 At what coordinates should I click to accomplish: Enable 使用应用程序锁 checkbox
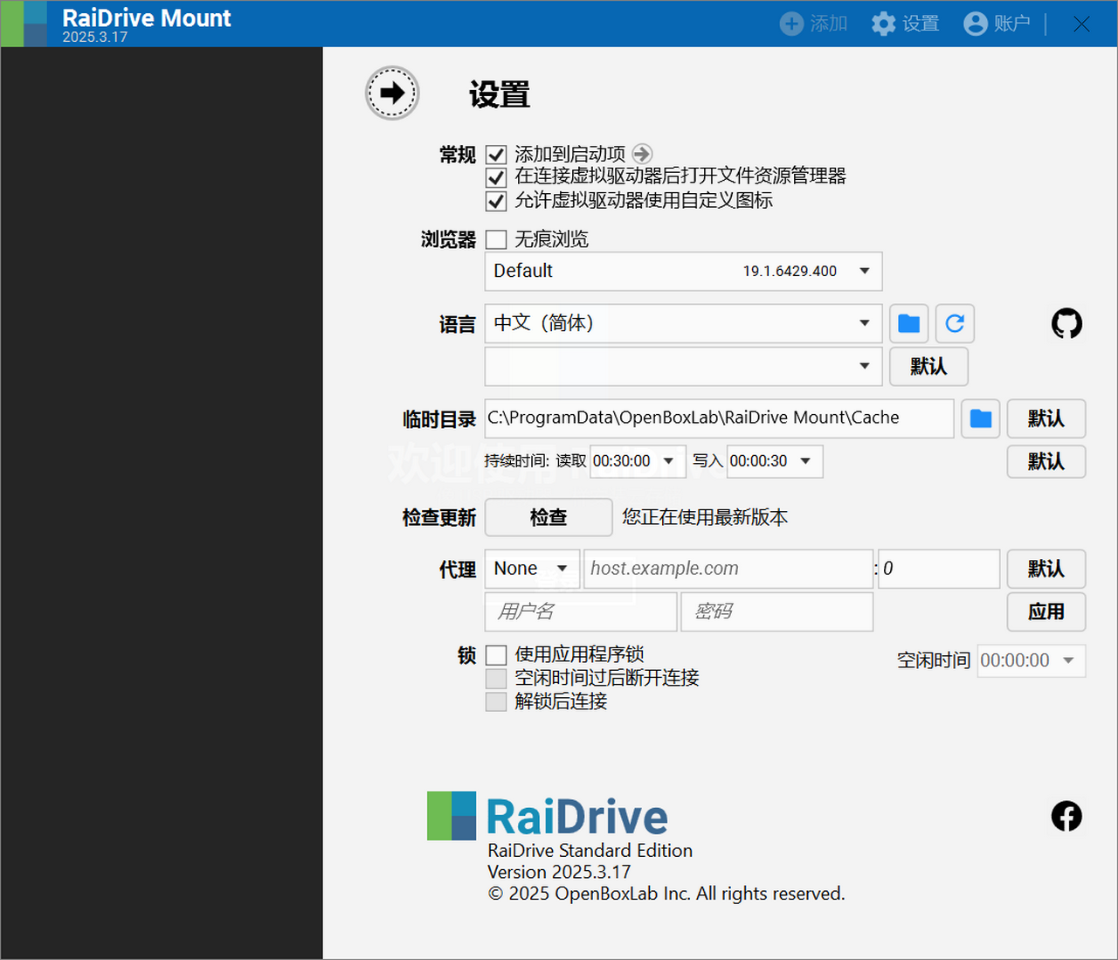coord(496,654)
